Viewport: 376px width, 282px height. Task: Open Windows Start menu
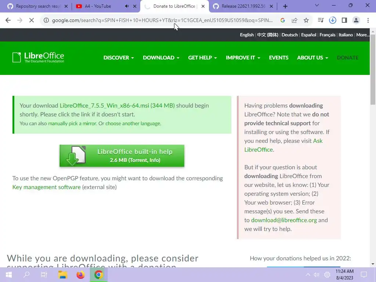coord(9,275)
